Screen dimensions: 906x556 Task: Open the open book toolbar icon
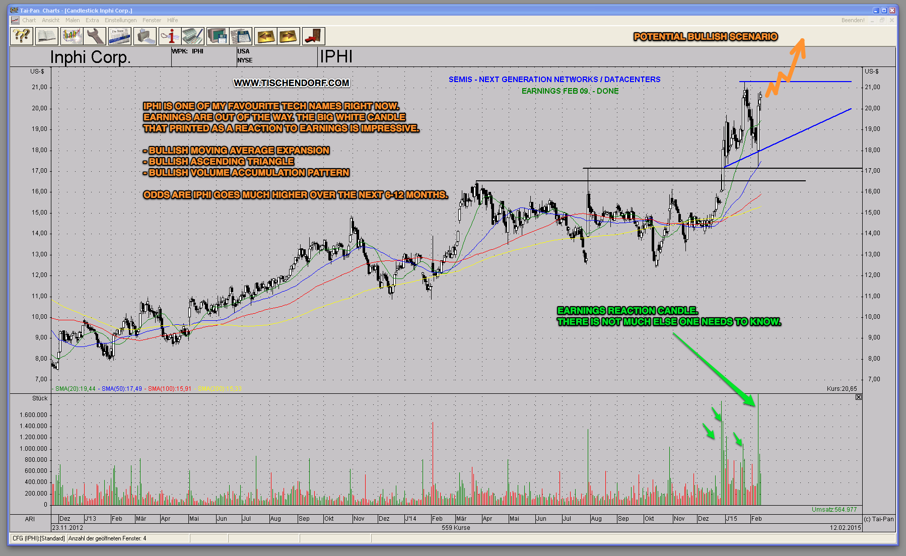click(x=46, y=36)
